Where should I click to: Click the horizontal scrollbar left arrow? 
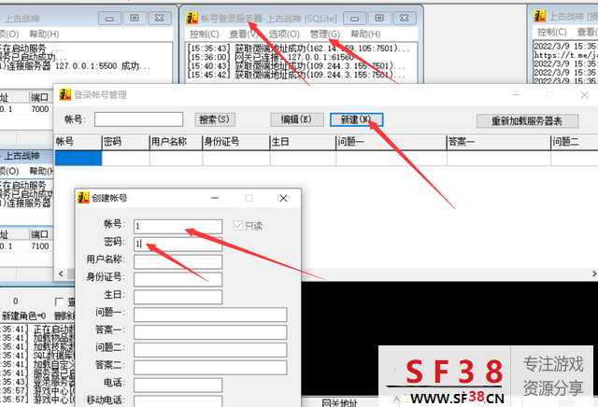tap(61, 274)
